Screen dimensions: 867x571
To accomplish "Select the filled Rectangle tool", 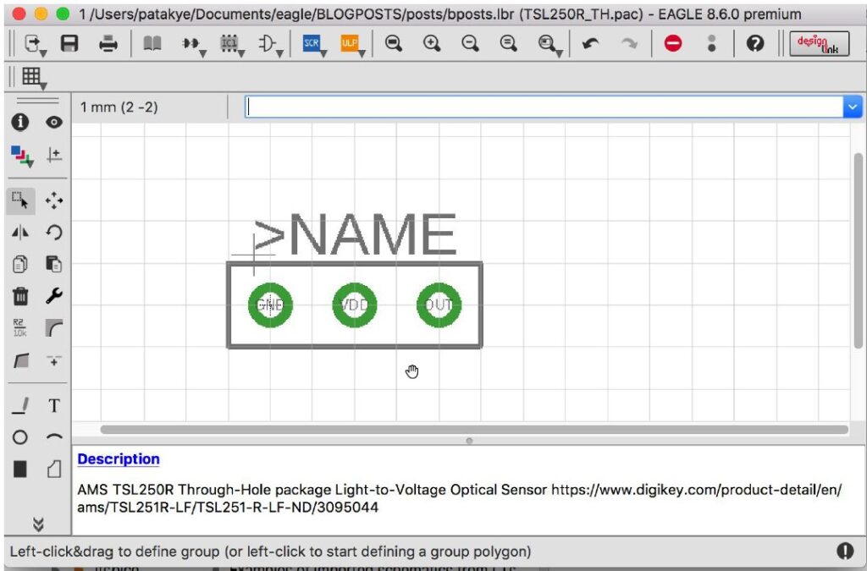I will click(x=20, y=469).
